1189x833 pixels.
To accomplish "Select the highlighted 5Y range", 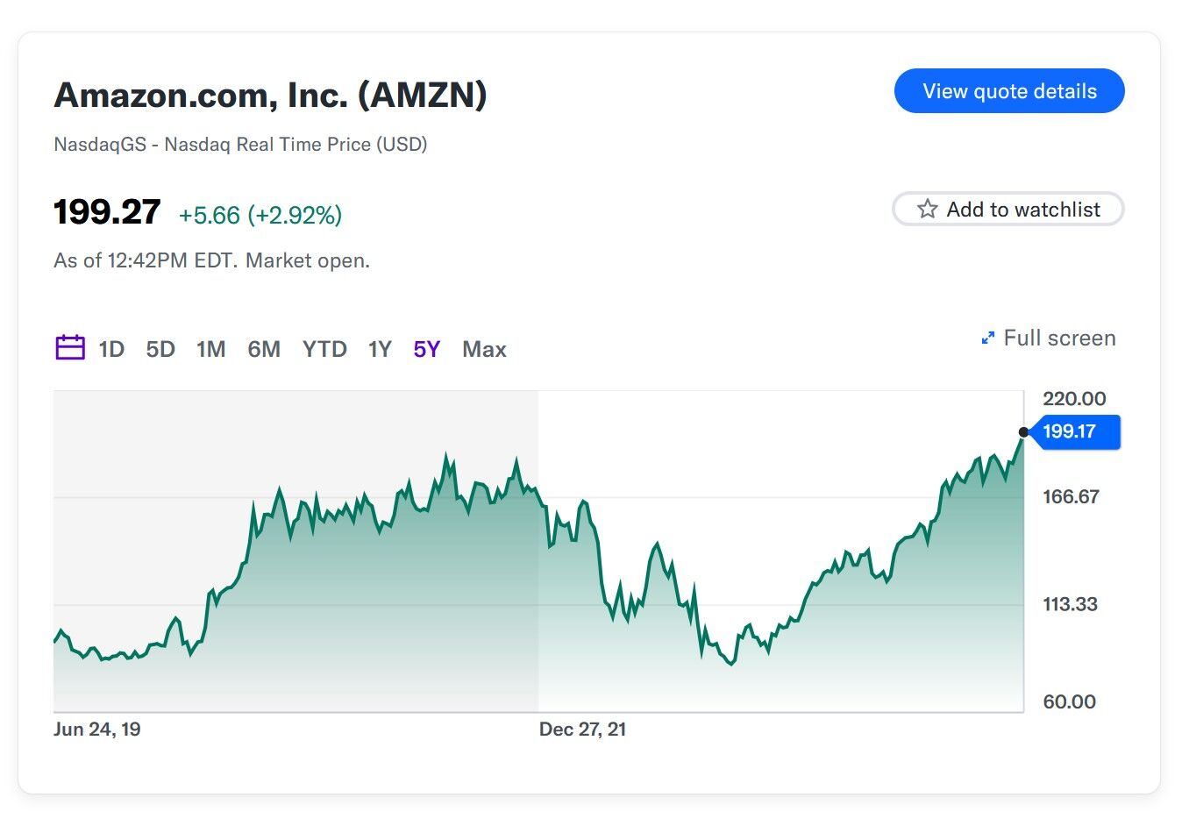I will coord(427,349).
